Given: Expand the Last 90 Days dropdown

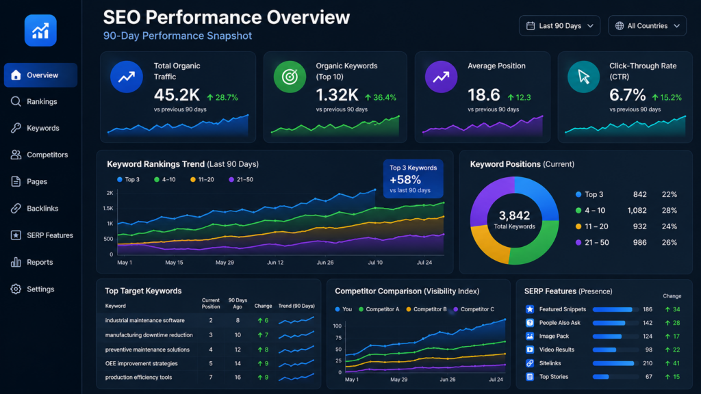Looking at the screenshot, I should 559,26.
